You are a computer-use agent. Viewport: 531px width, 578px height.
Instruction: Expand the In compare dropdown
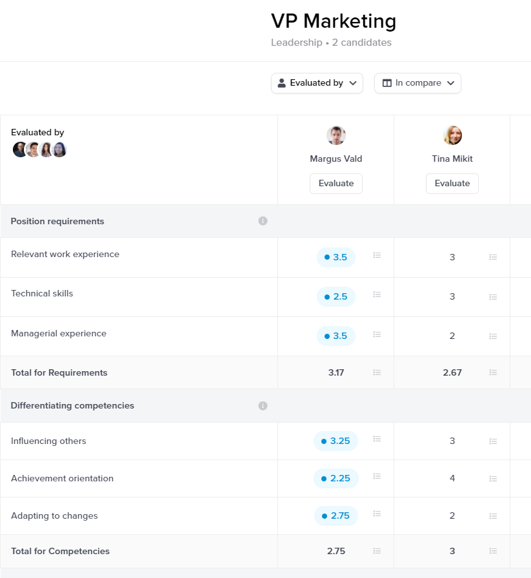[417, 83]
